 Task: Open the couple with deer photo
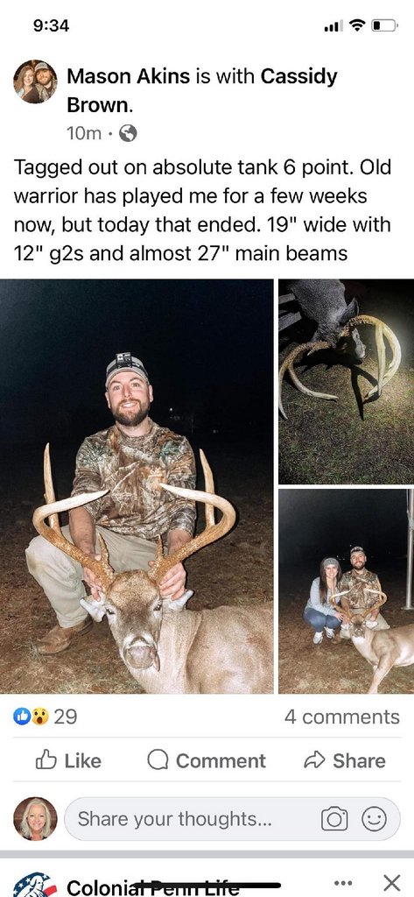(x=347, y=591)
